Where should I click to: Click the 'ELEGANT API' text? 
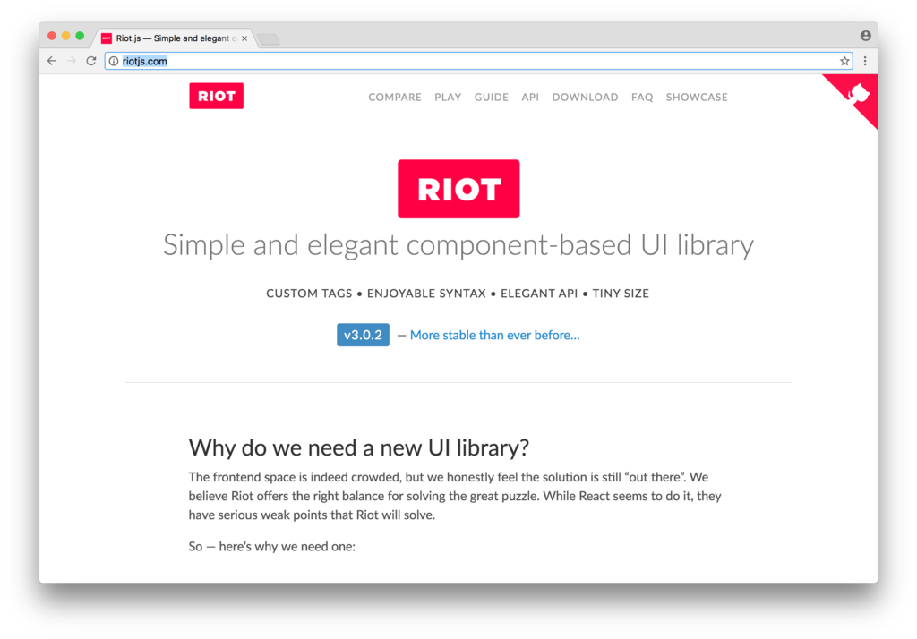click(x=539, y=294)
